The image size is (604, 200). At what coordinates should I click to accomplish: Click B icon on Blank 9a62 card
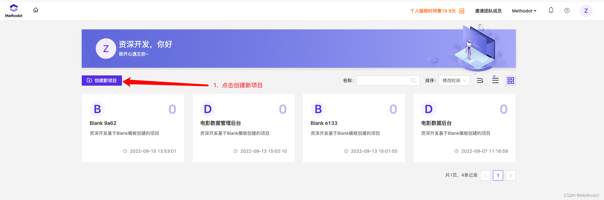click(x=97, y=109)
